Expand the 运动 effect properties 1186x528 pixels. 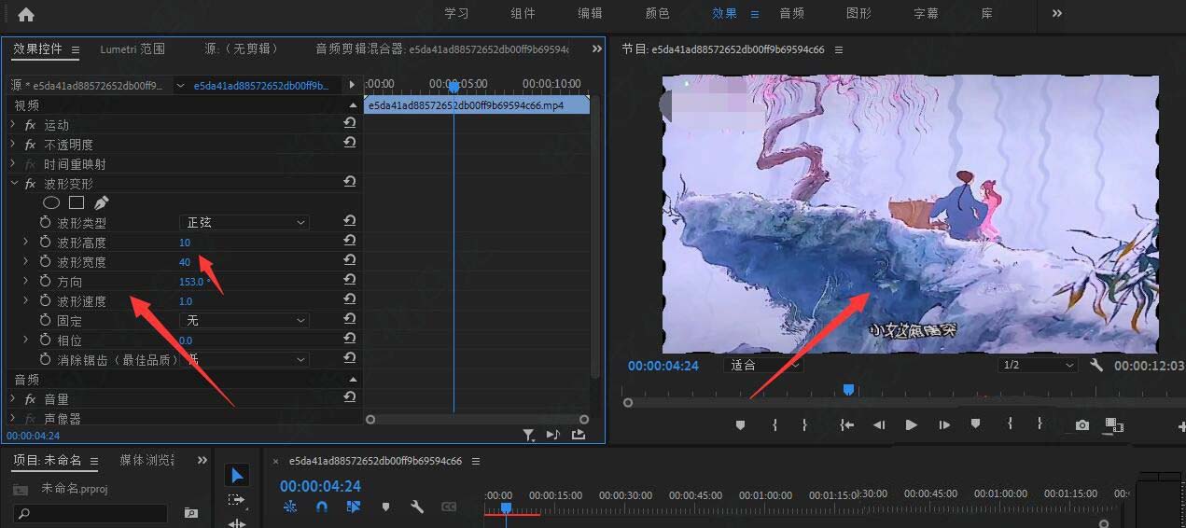pos(13,124)
